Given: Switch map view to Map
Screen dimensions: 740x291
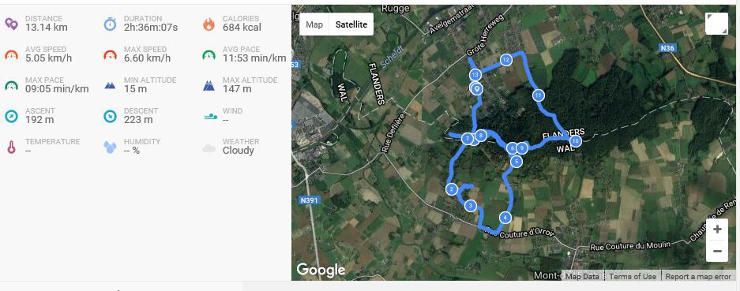Looking at the screenshot, I should coord(314,24).
